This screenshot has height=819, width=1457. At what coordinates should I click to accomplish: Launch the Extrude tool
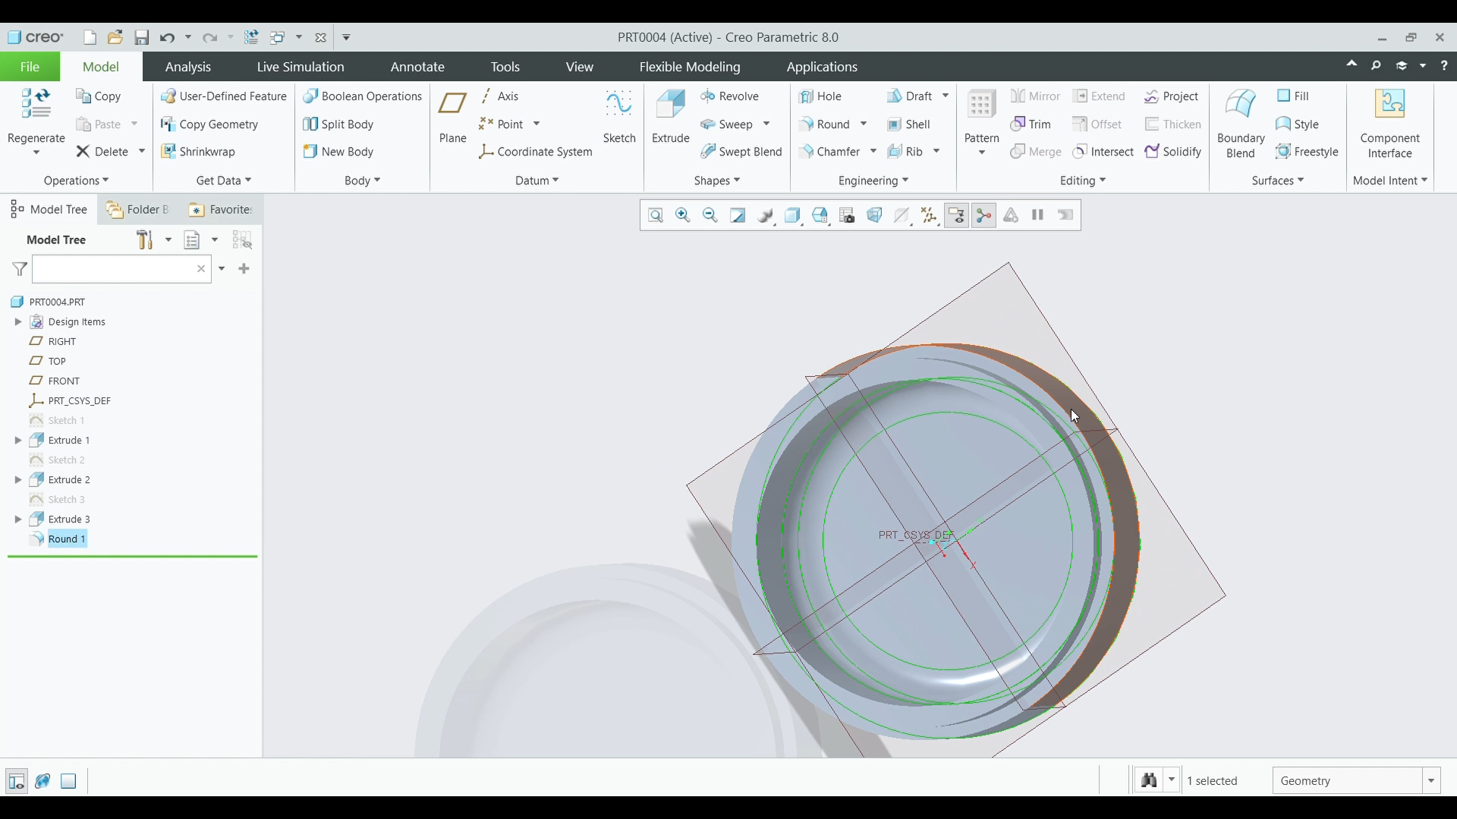click(x=671, y=116)
